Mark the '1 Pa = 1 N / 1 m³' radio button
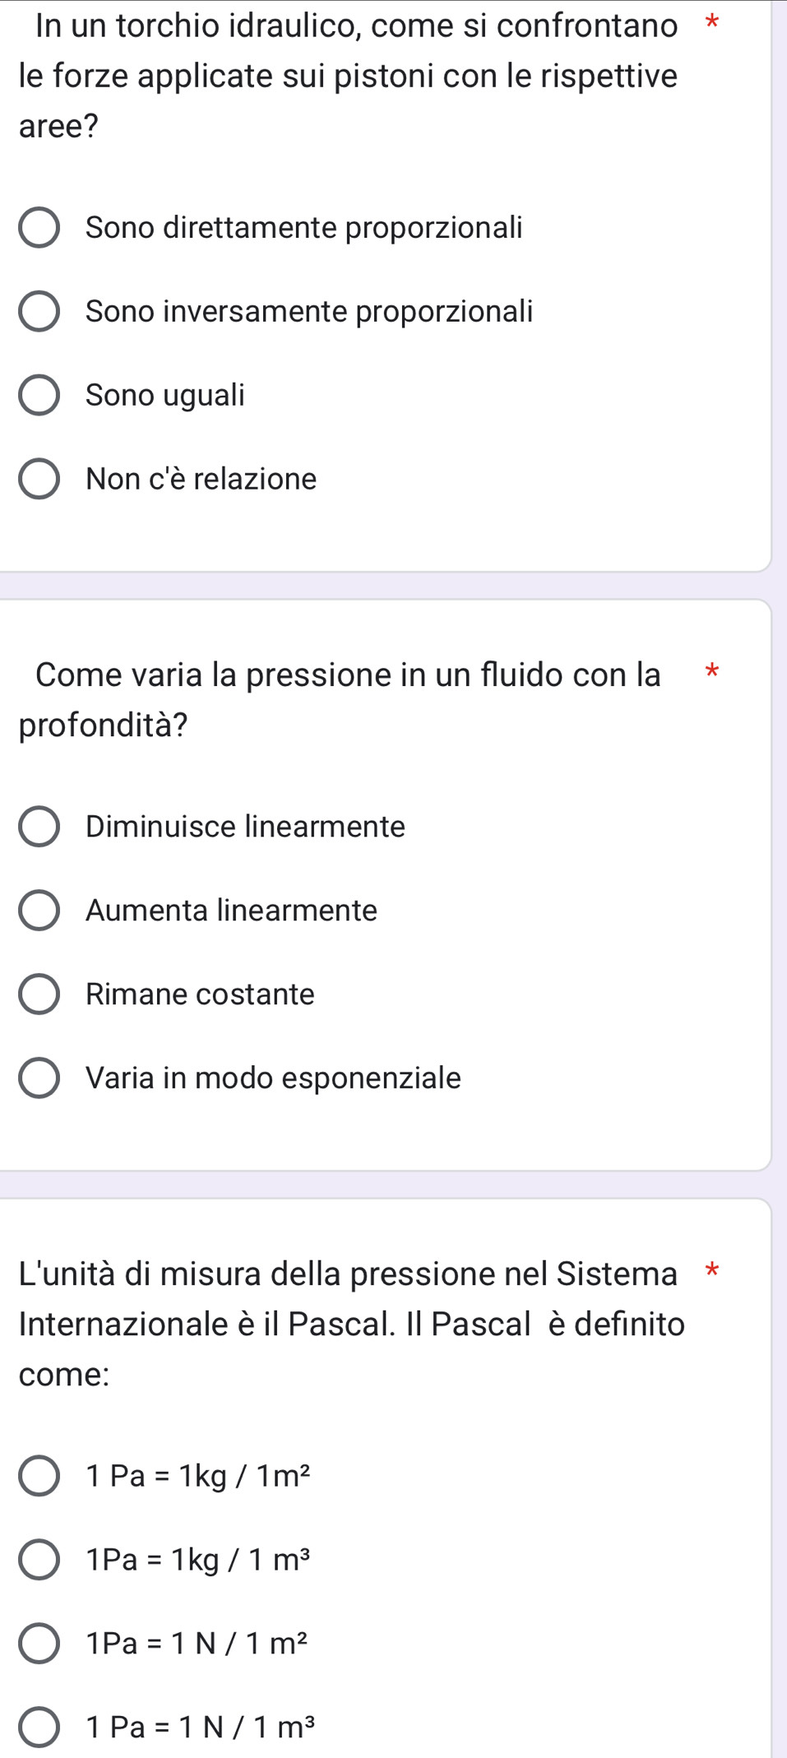 [39, 1728]
